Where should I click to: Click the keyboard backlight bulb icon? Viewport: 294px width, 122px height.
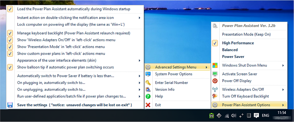tap(215, 96)
